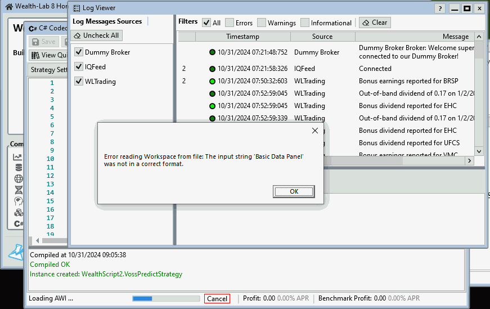Uncheck the IQFeed log source checkbox
The width and height of the screenshot is (490, 309).
[x=79, y=67]
